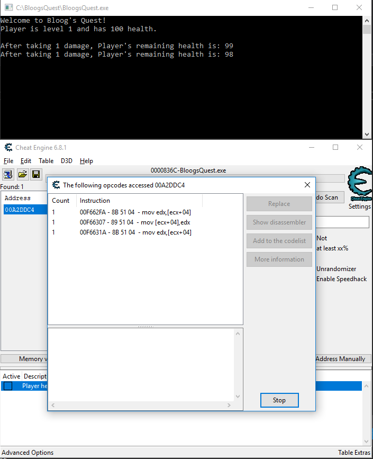This screenshot has height=459, width=373.
Task: Click the Active column header
Action: [12, 376]
